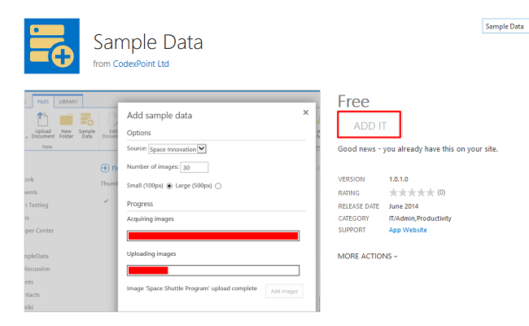Click the 'Space Shuttle Program' upload complete message
529x326 pixels.
coord(192,289)
